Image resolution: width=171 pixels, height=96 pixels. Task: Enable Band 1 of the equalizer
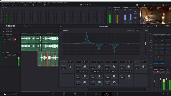64,62
